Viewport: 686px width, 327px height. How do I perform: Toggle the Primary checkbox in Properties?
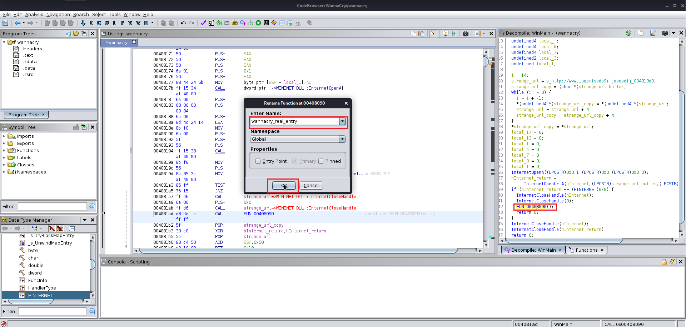(295, 161)
